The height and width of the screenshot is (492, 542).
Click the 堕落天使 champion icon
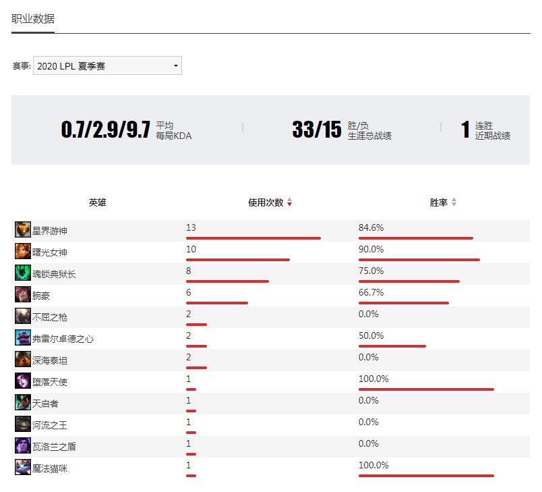coord(23,381)
